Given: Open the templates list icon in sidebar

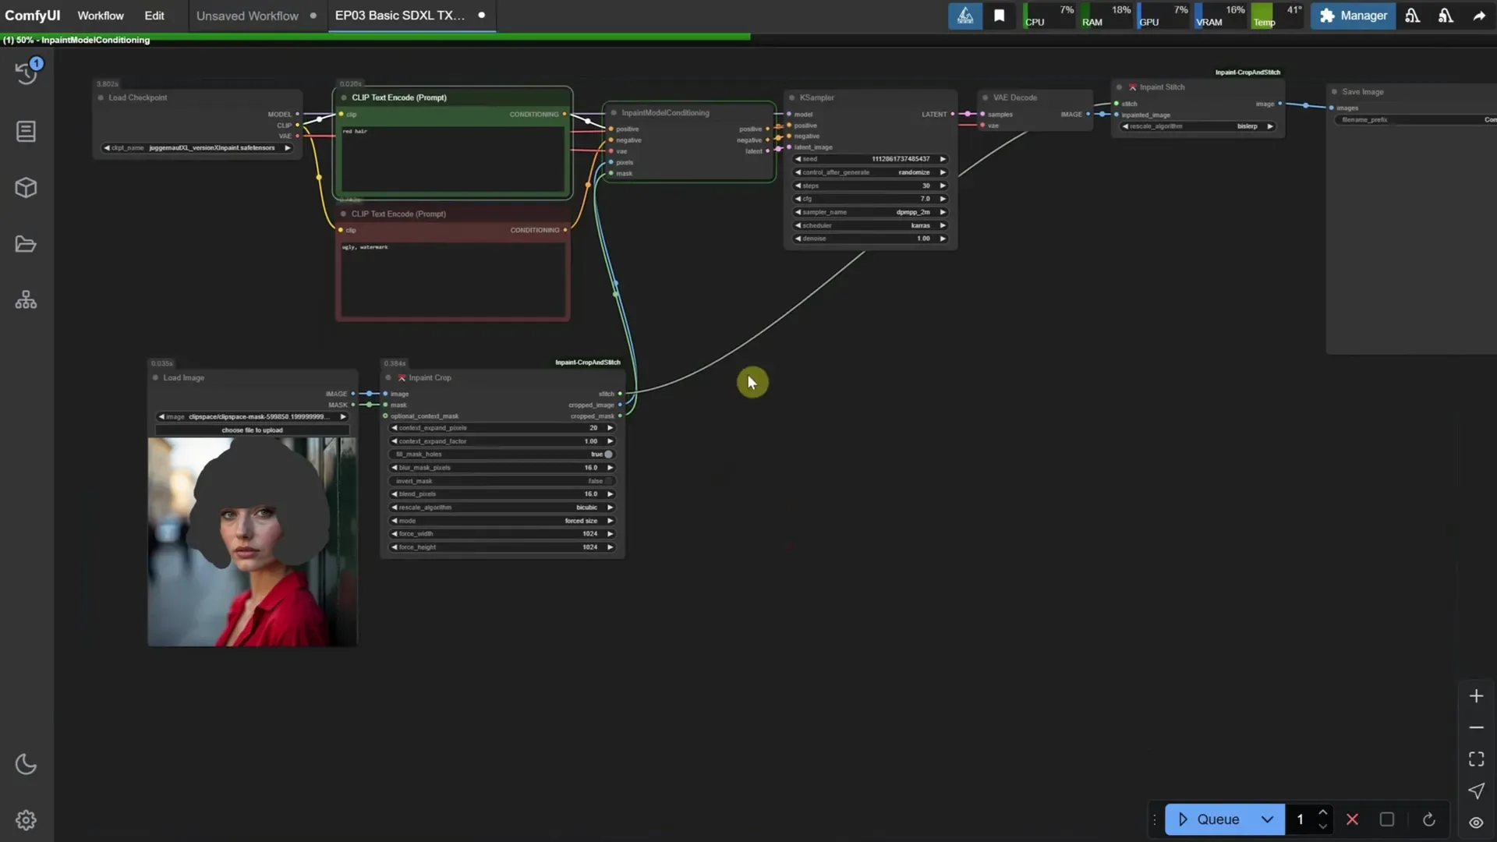Looking at the screenshot, I should pyautogui.click(x=26, y=131).
